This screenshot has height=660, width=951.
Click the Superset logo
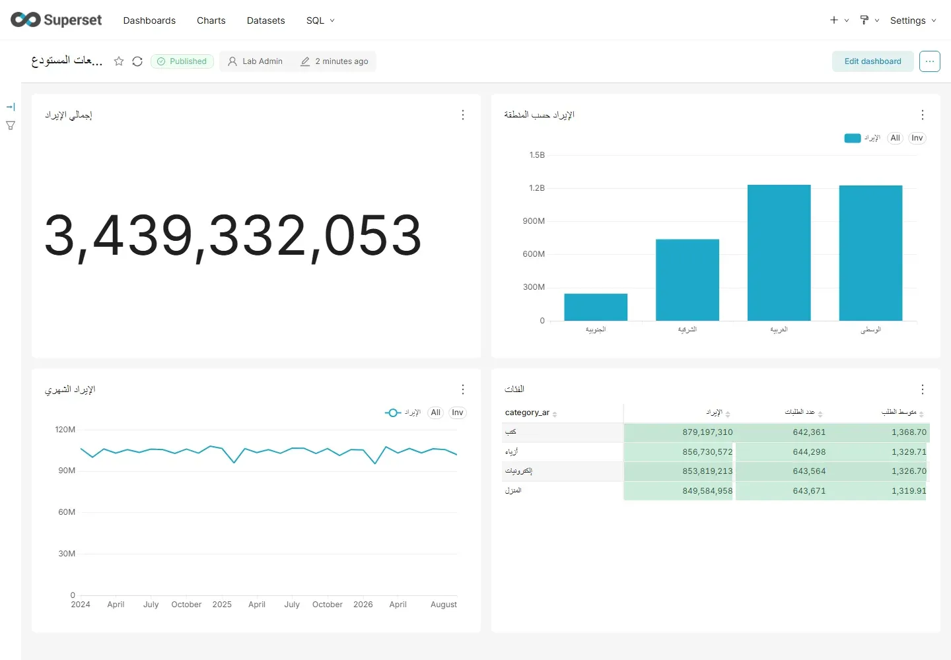coord(56,20)
